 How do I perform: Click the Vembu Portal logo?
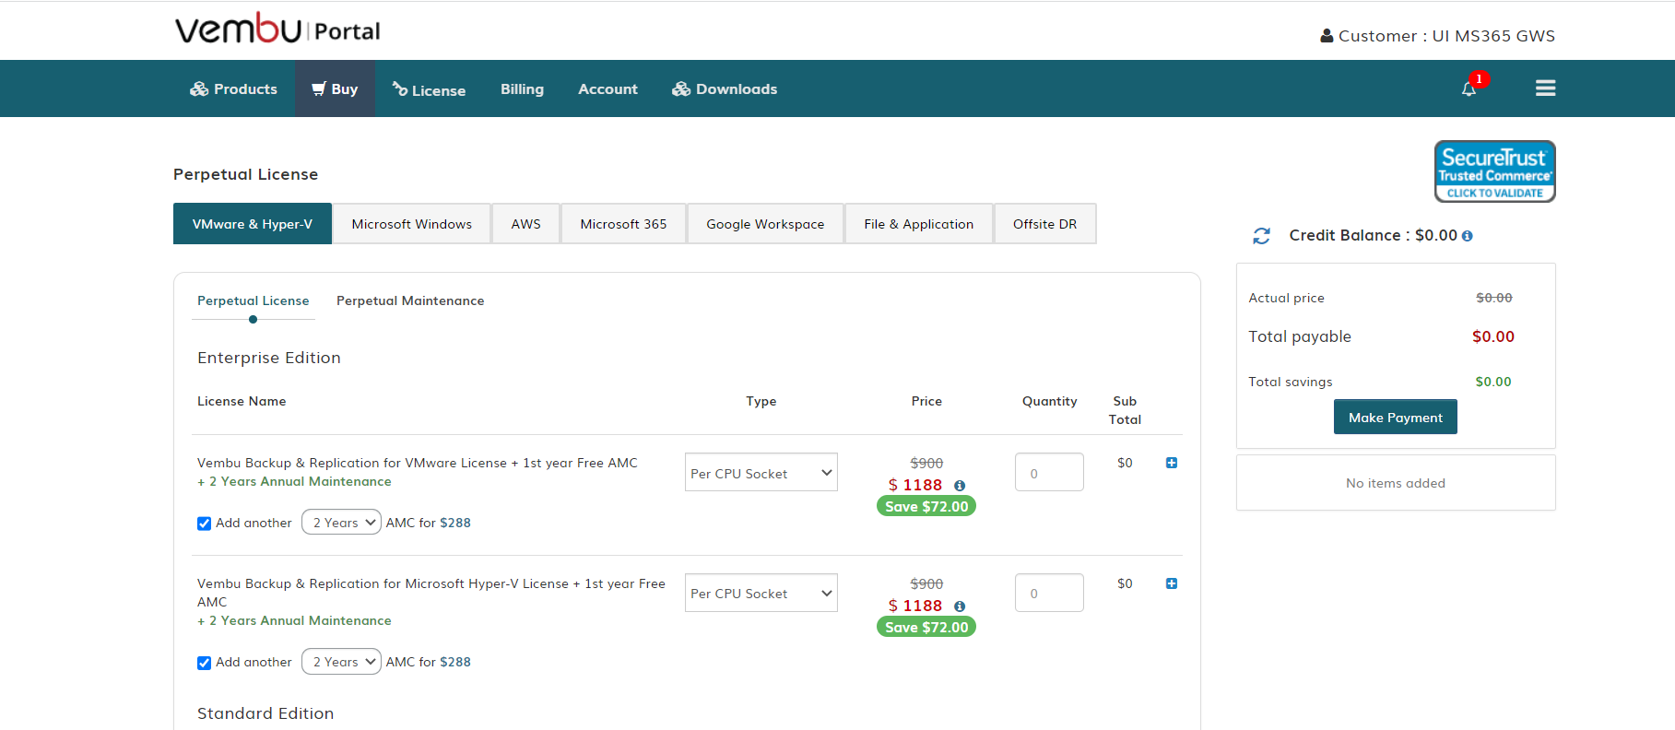277,29
